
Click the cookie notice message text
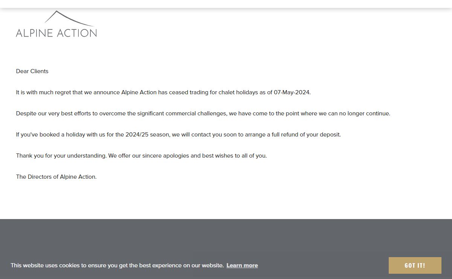pos(117,265)
